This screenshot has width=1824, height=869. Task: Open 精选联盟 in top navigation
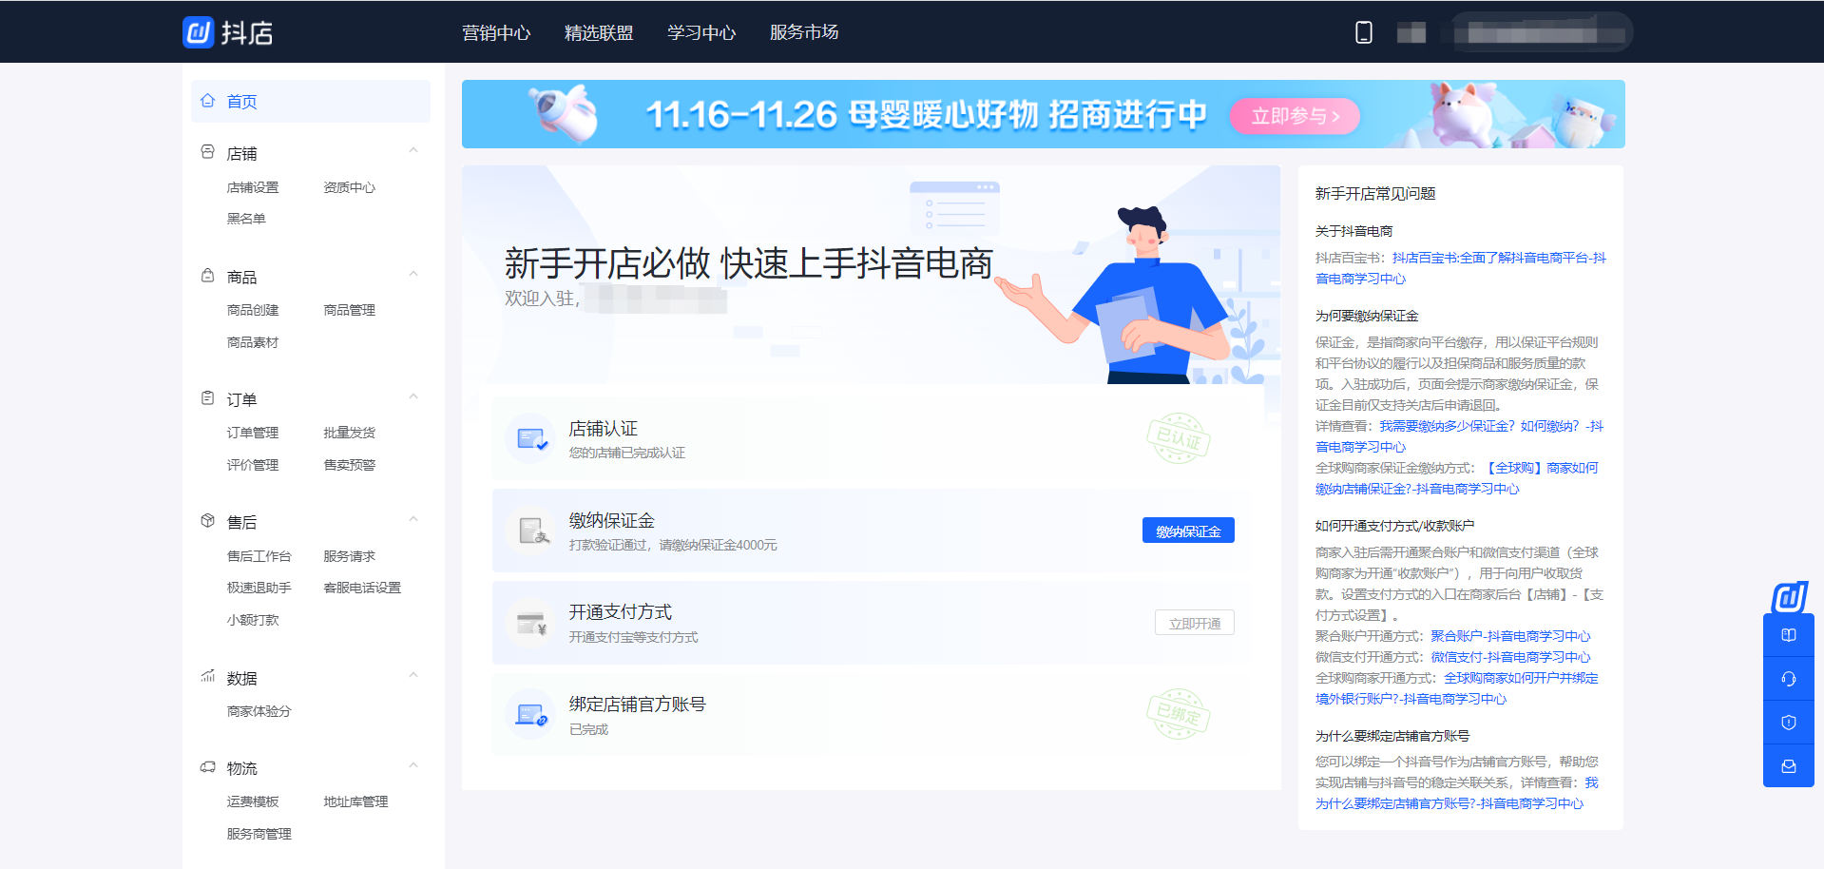599,32
